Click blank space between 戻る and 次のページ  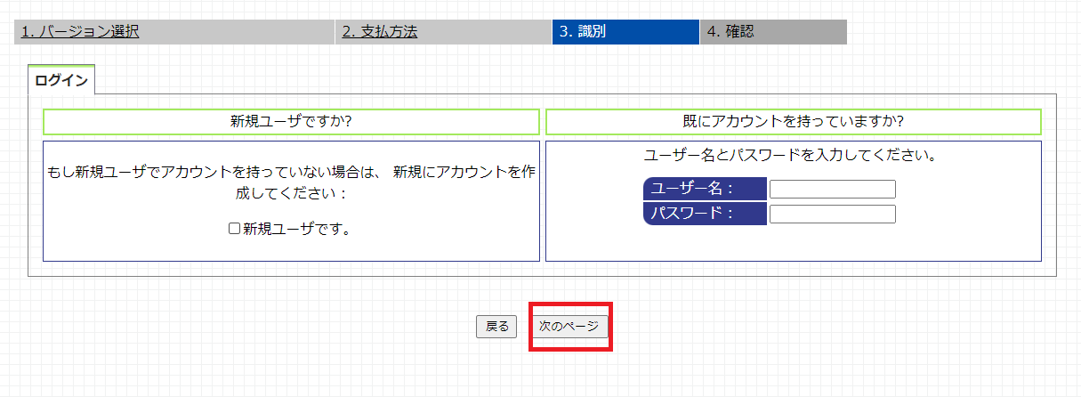coord(524,327)
